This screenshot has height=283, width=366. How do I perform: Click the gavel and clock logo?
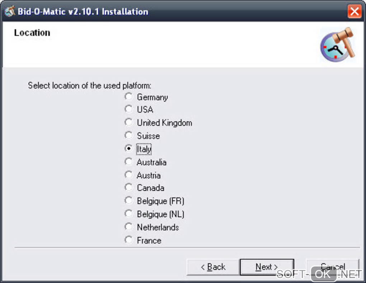[x=338, y=45]
